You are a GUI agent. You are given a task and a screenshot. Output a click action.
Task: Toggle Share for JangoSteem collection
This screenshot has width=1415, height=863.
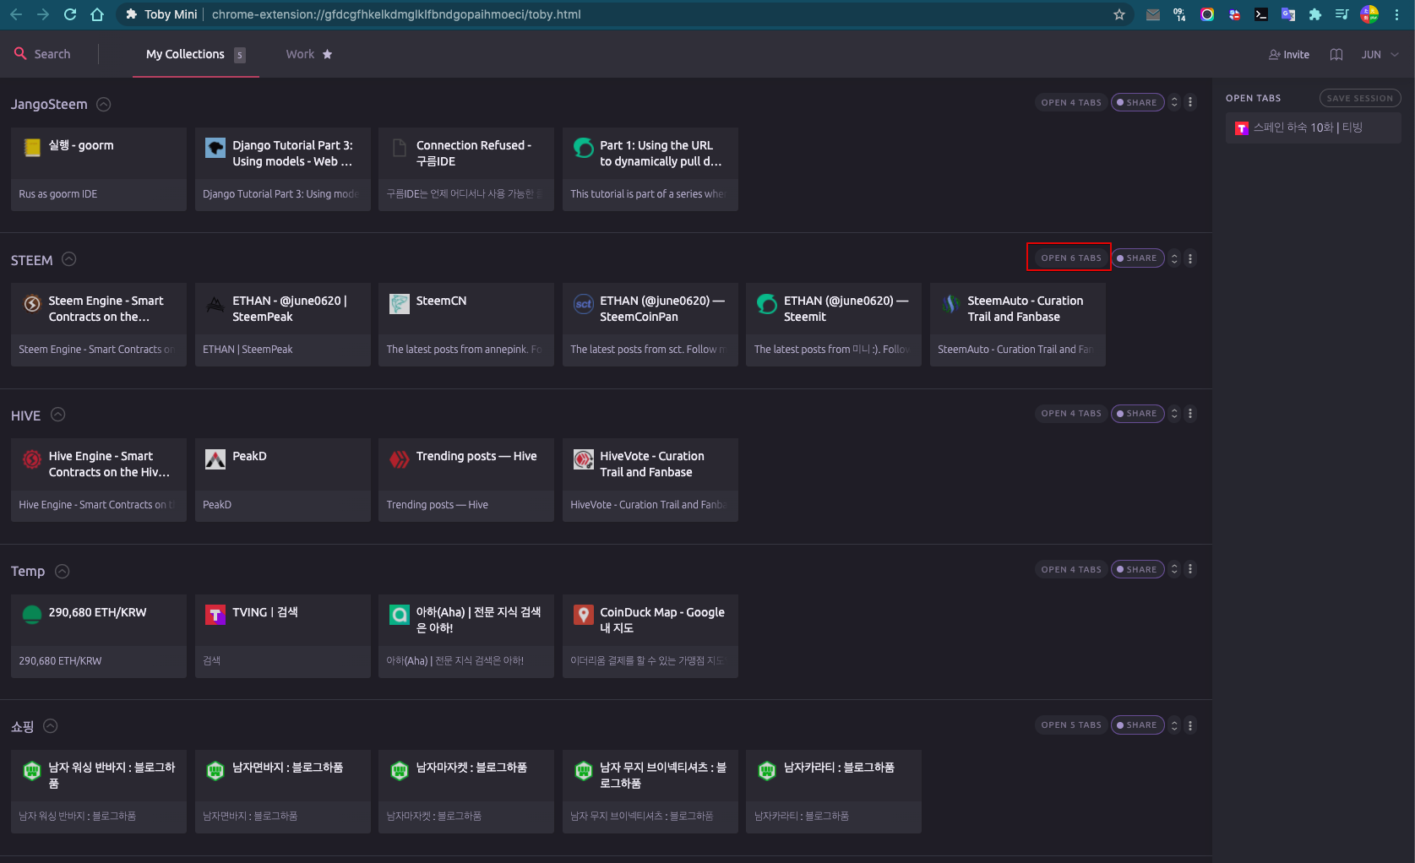coord(1138,102)
